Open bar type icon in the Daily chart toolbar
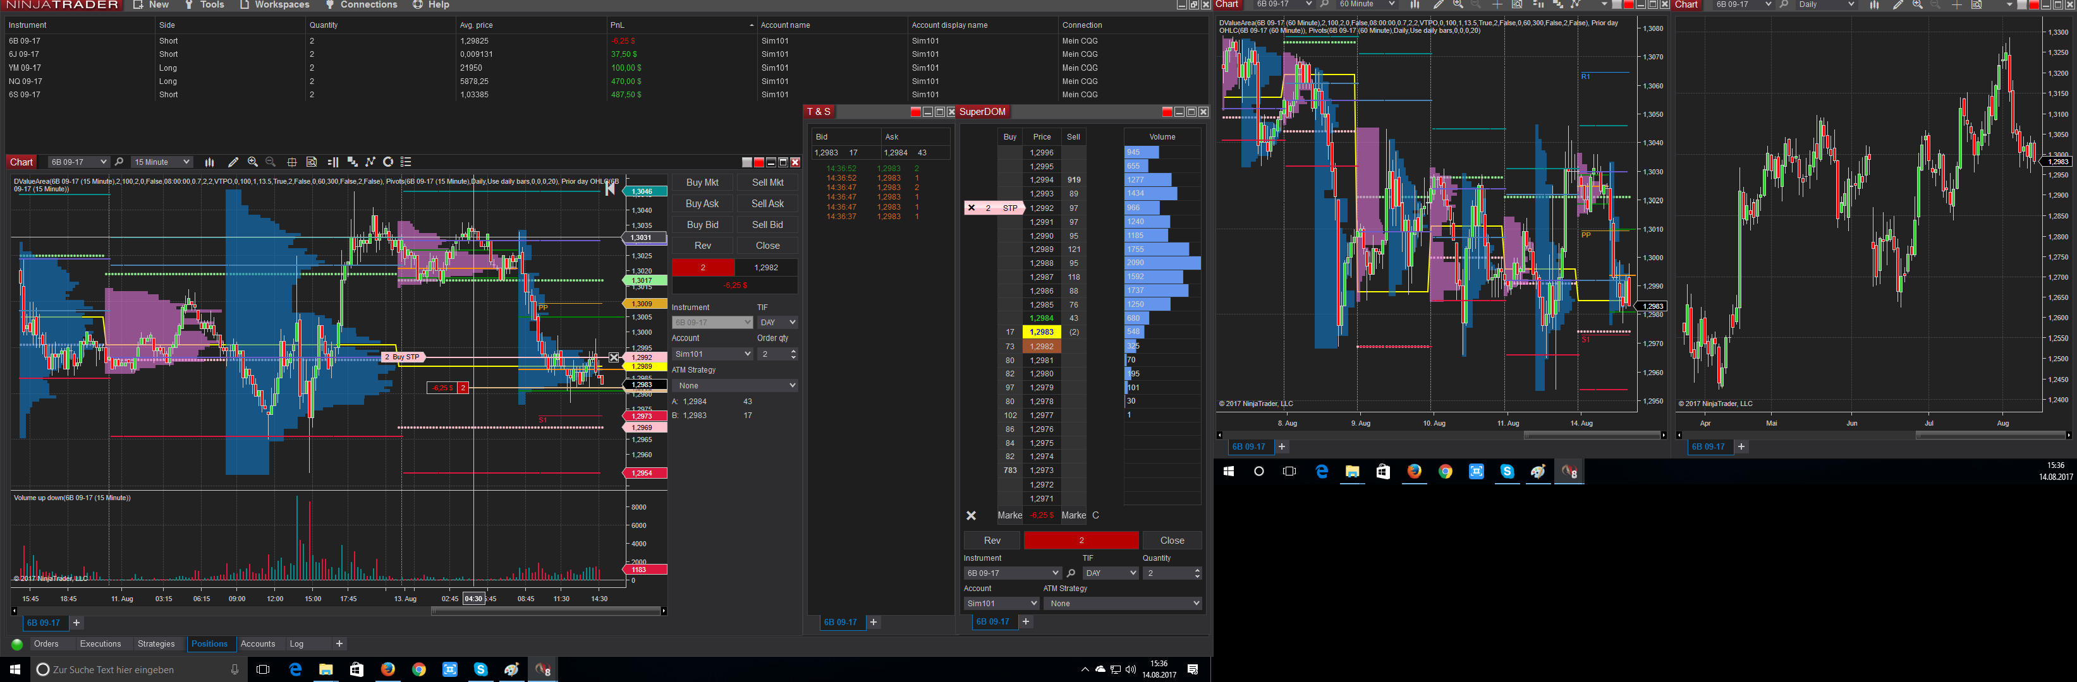Screen dimensions: 2077x682 click(x=1874, y=5)
